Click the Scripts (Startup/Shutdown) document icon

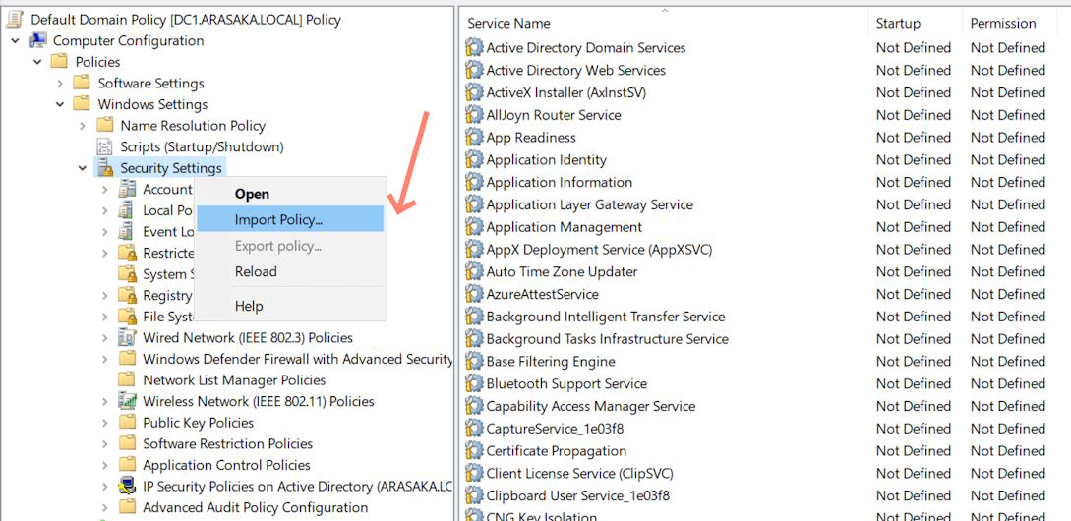[104, 146]
